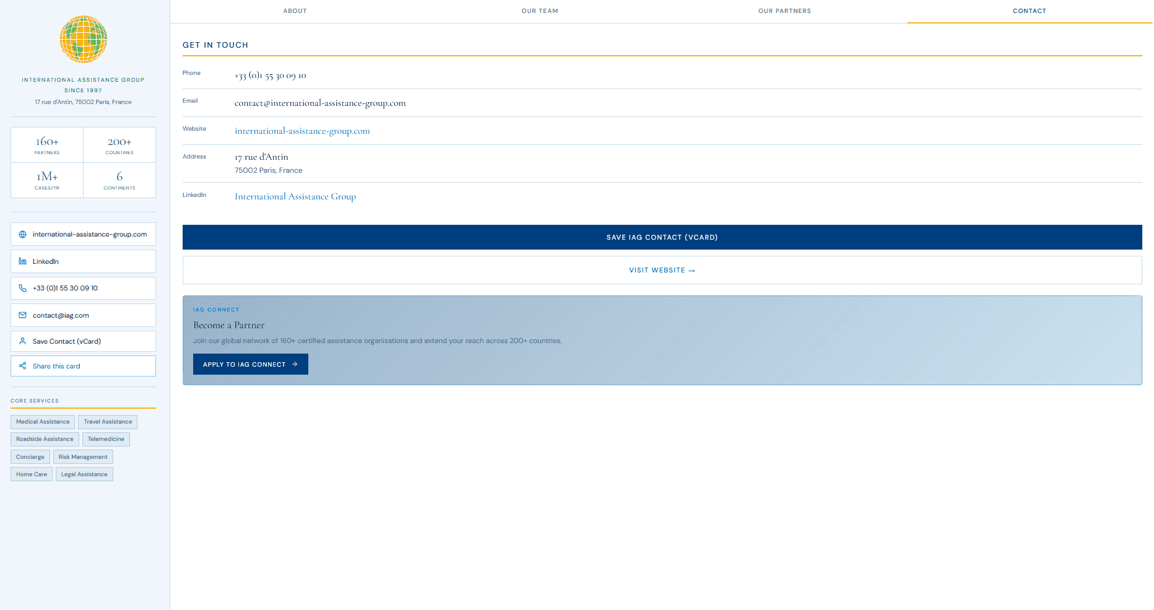
Task: Click the arrow icon on Apply to IAG Connect
Action: pyautogui.click(x=295, y=364)
